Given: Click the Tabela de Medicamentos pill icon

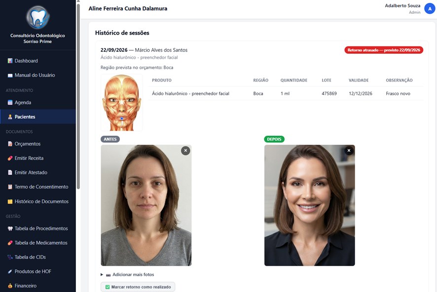Looking at the screenshot, I should point(10,243).
